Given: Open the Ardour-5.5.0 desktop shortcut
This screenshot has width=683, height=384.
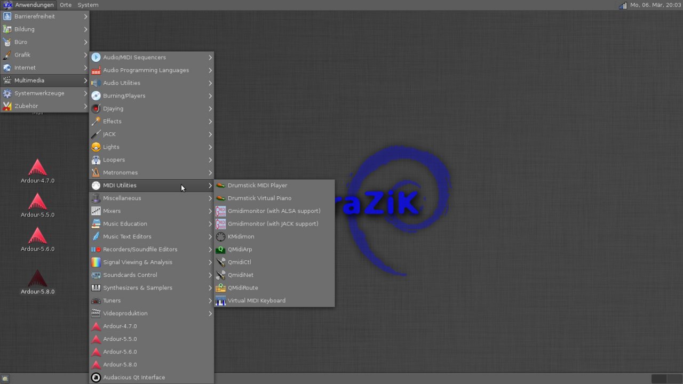Looking at the screenshot, I should (x=37, y=205).
